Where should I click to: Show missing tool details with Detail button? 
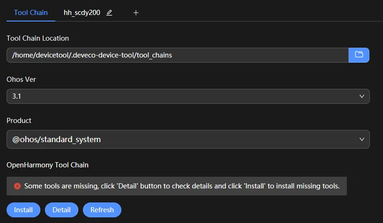(61, 210)
